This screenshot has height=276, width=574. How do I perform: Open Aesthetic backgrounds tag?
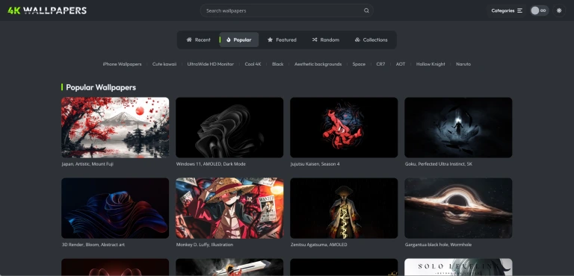[x=318, y=64]
